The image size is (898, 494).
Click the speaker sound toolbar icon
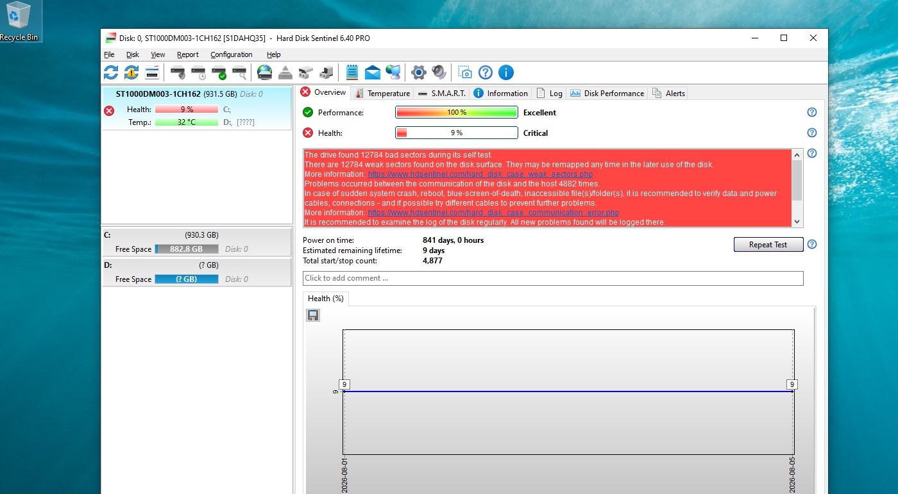439,72
